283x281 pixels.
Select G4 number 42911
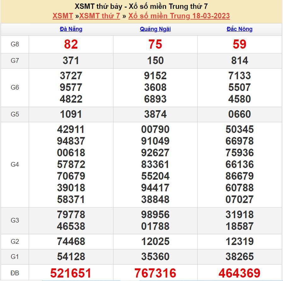point(71,129)
